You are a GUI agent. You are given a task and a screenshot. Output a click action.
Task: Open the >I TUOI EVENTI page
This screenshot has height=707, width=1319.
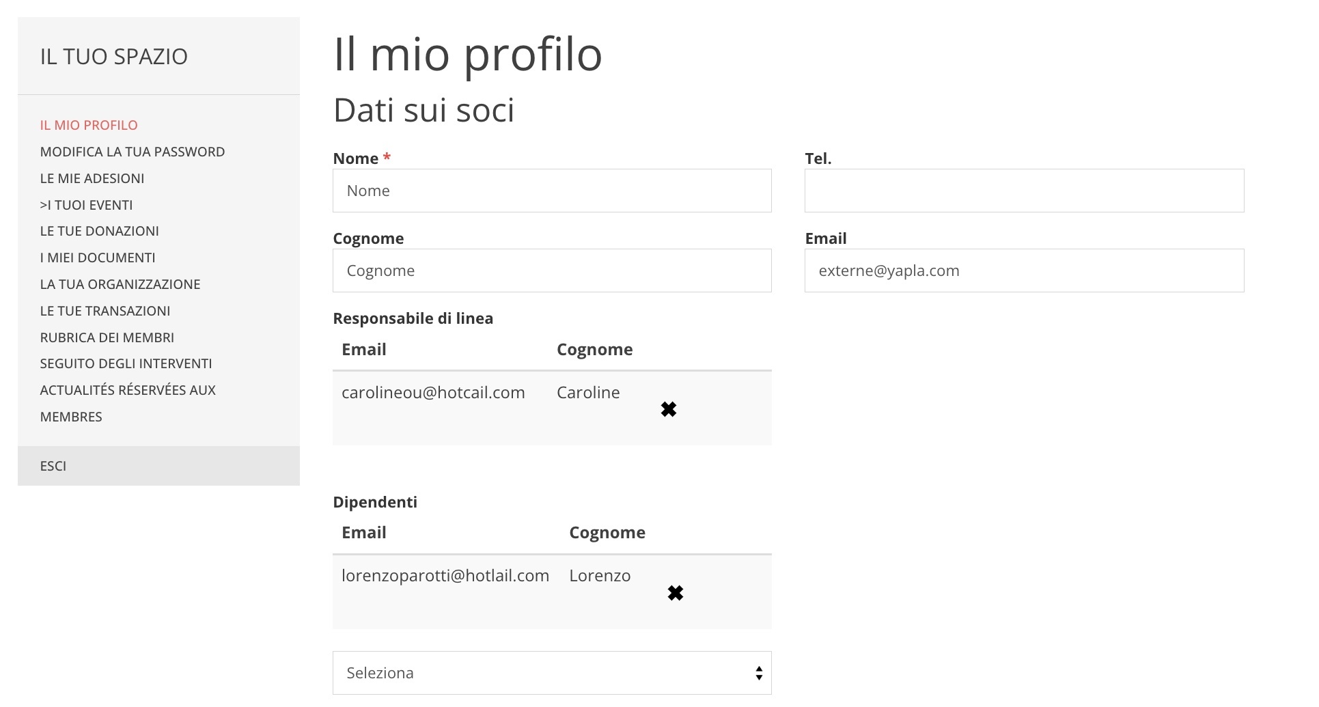click(86, 204)
